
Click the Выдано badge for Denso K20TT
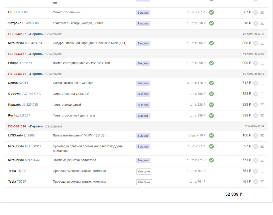coord(143,83)
